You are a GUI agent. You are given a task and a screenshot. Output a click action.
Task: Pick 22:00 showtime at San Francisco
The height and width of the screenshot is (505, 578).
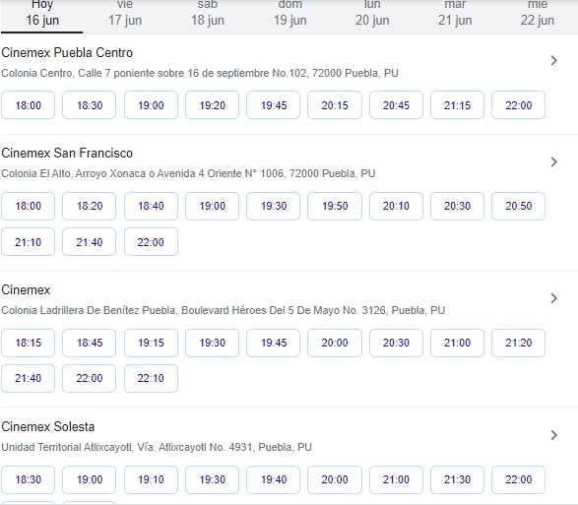tap(151, 242)
